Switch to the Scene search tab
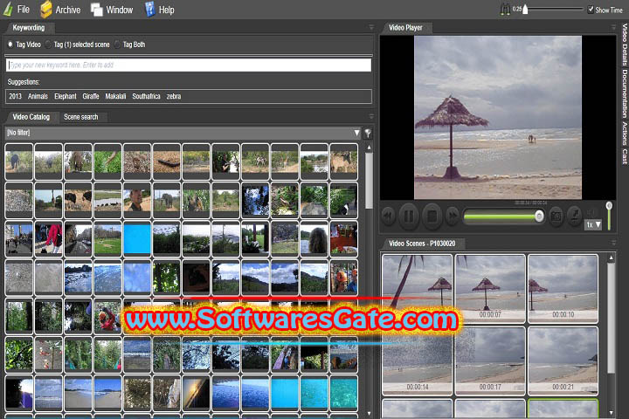Viewport: 629px width, 419px height. click(81, 117)
